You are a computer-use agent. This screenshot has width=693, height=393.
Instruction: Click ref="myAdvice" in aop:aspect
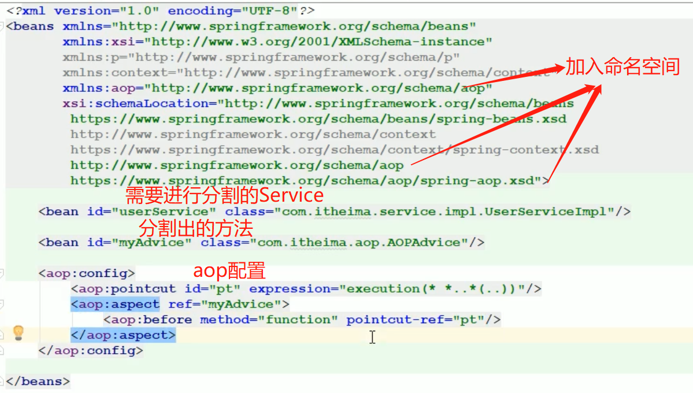click(224, 304)
